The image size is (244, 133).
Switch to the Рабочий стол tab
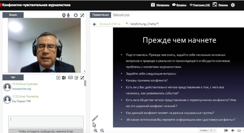[121, 15]
